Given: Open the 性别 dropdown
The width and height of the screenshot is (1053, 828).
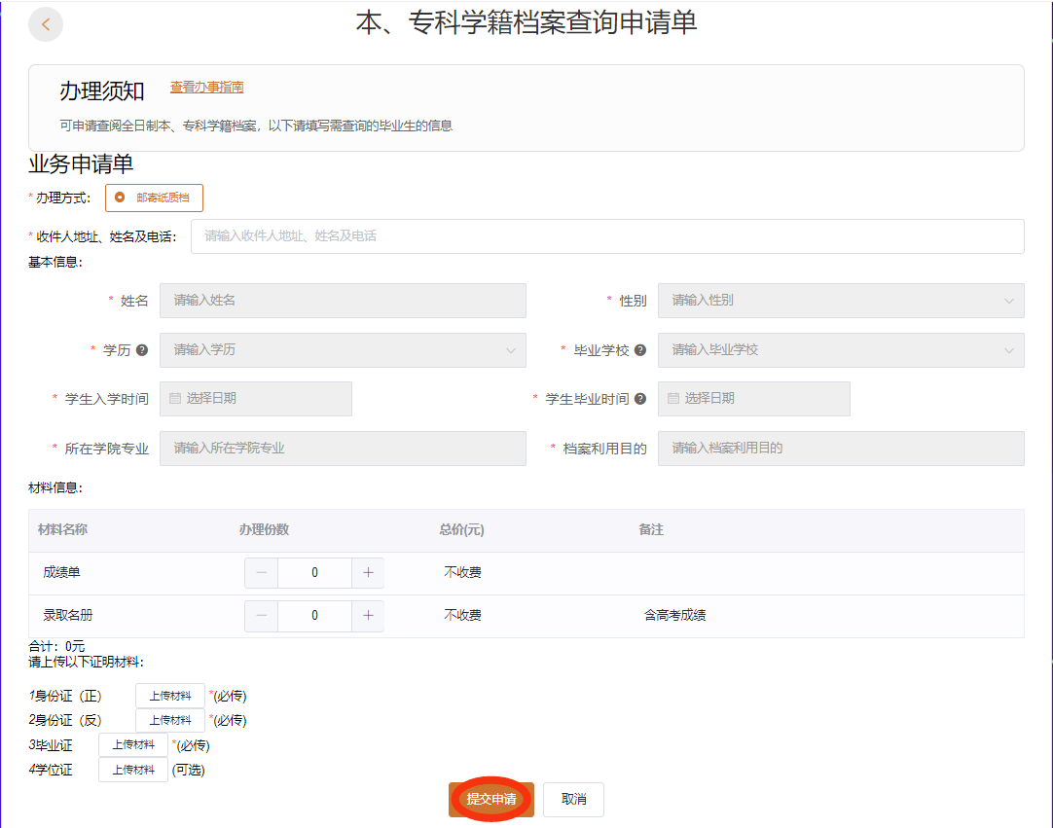Looking at the screenshot, I should [x=840, y=301].
